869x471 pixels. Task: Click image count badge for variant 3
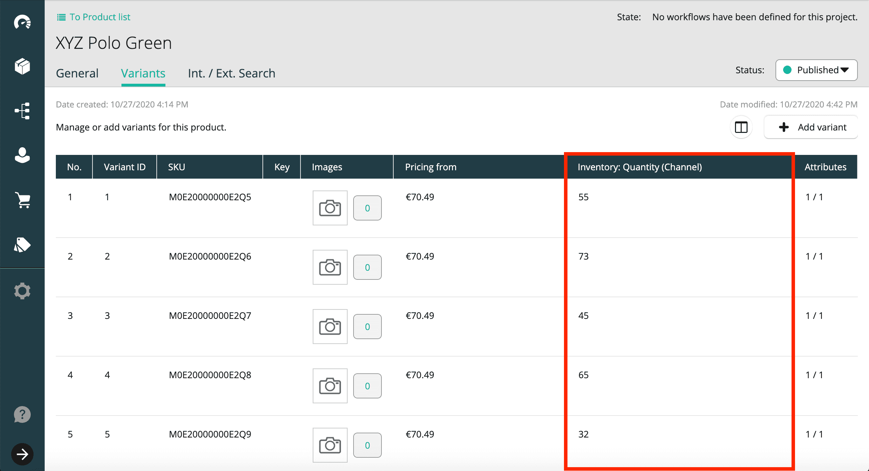click(367, 327)
